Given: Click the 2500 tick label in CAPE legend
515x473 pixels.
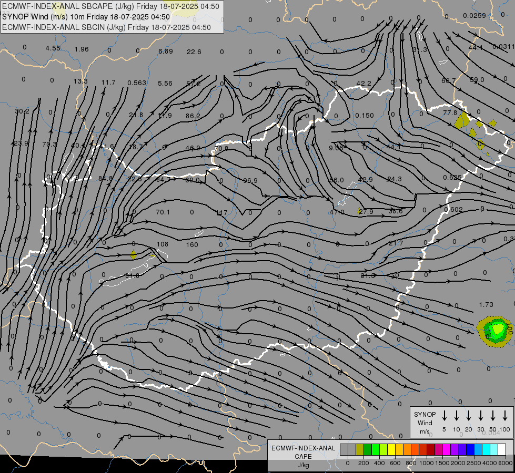Looking at the screenshot, I should [x=474, y=463].
